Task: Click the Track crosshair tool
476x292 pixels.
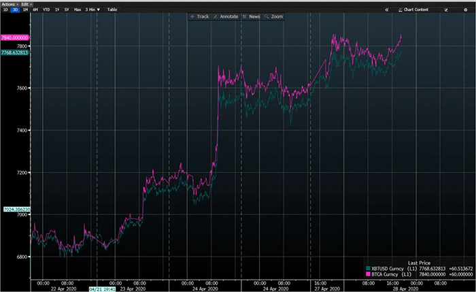Action: click(x=200, y=16)
